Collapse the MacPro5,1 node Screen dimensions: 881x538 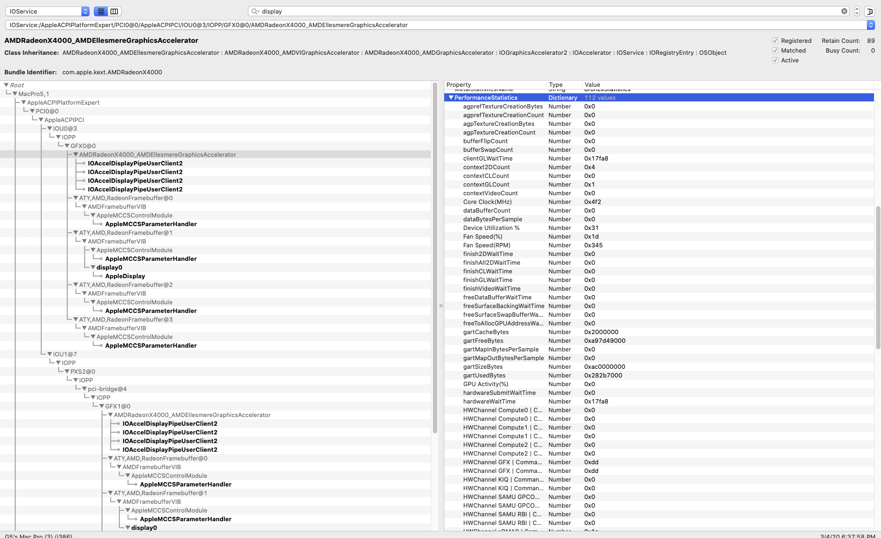tap(15, 94)
